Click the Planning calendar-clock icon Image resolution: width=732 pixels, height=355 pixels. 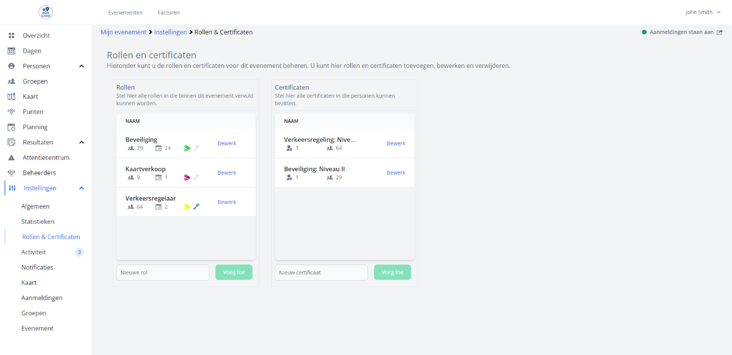(x=12, y=127)
